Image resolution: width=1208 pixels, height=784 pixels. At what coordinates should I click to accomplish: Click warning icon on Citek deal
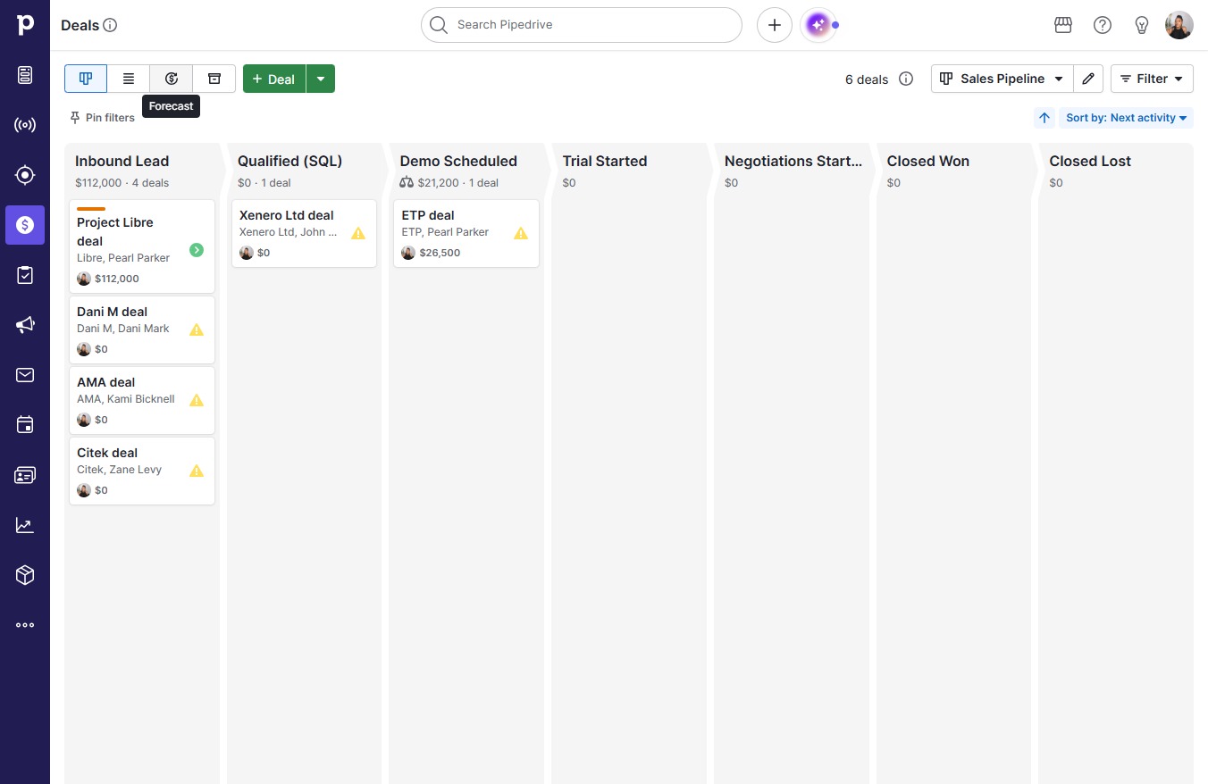click(x=197, y=471)
